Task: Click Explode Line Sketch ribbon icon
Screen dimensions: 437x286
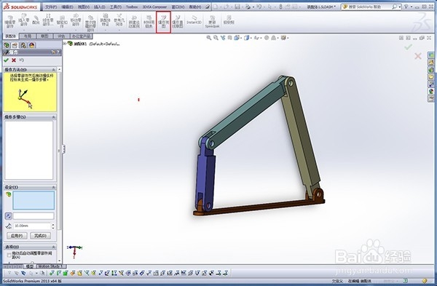Action: [x=178, y=23]
